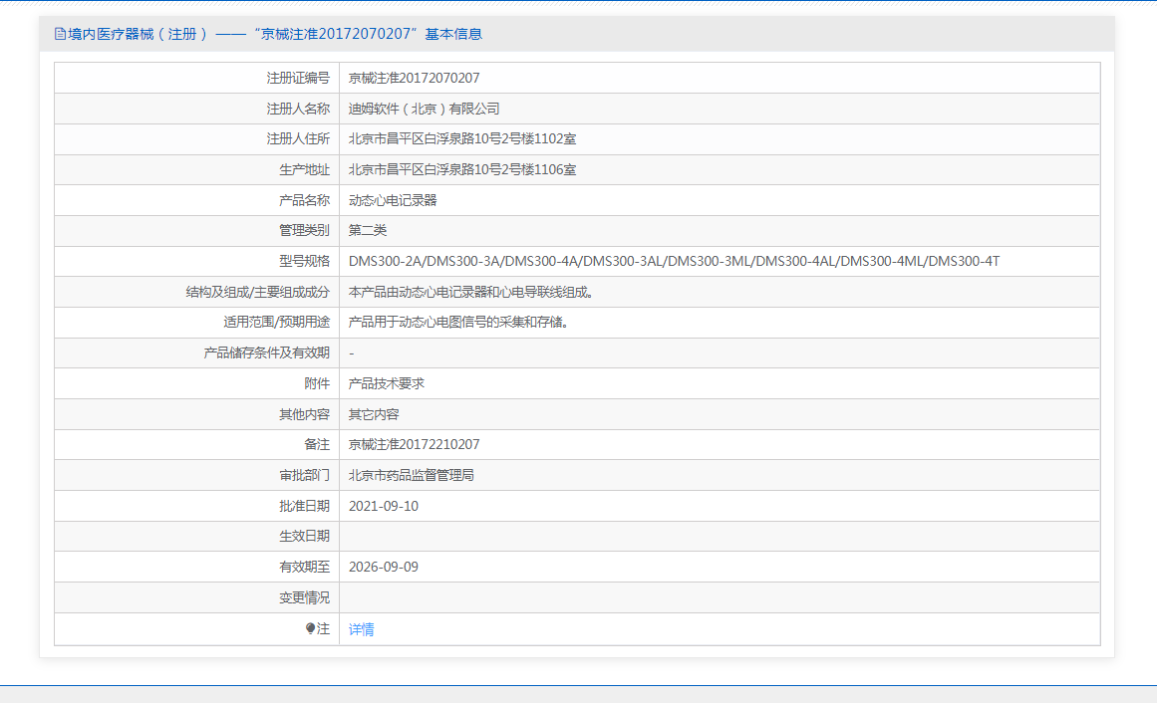The image size is (1157, 703).
Task: Click intended use text 产品用于动态心电图信号的采集和存储
Action: tap(459, 323)
